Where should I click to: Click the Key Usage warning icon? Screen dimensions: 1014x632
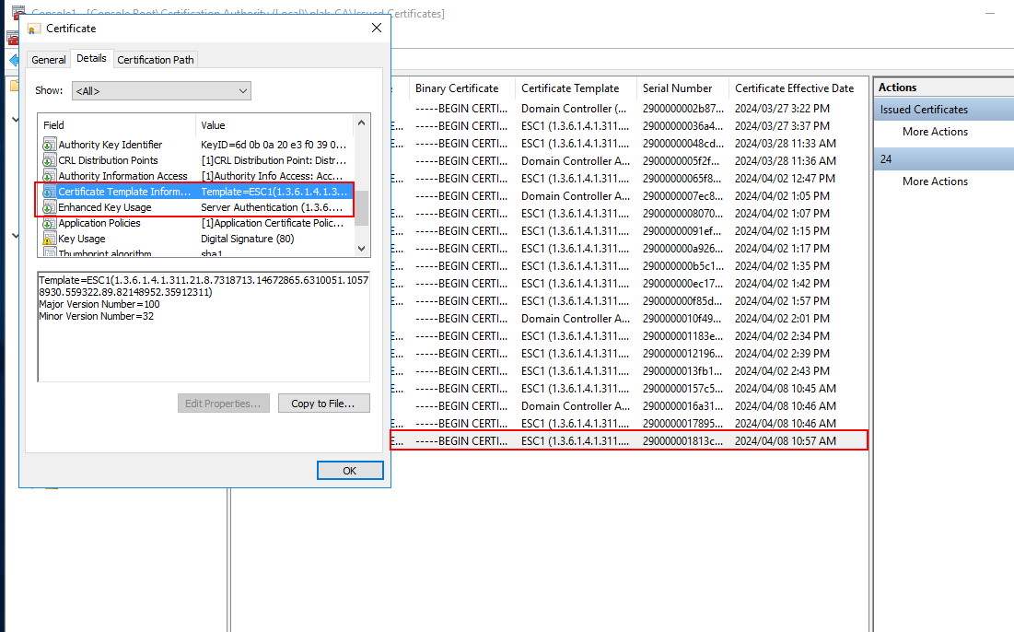50,239
